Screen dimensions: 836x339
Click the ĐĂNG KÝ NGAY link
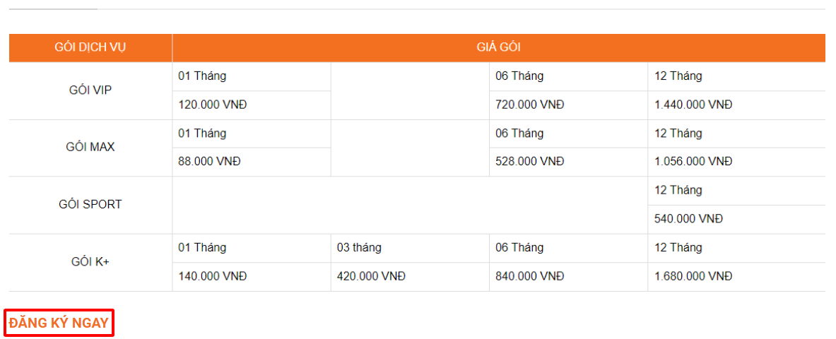pyautogui.click(x=59, y=323)
